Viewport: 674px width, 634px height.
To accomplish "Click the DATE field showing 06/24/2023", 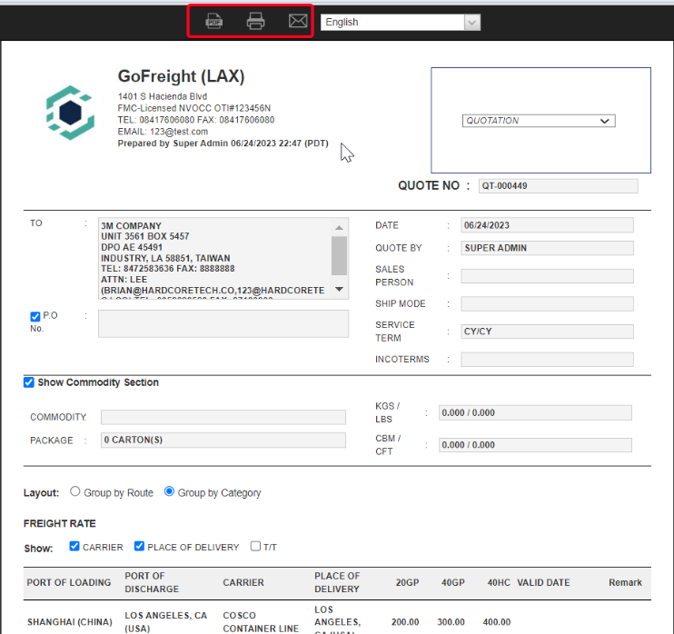I will tap(547, 225).
